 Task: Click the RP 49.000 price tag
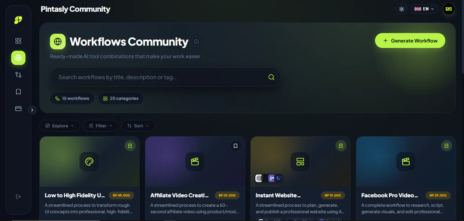click(121, 196)
